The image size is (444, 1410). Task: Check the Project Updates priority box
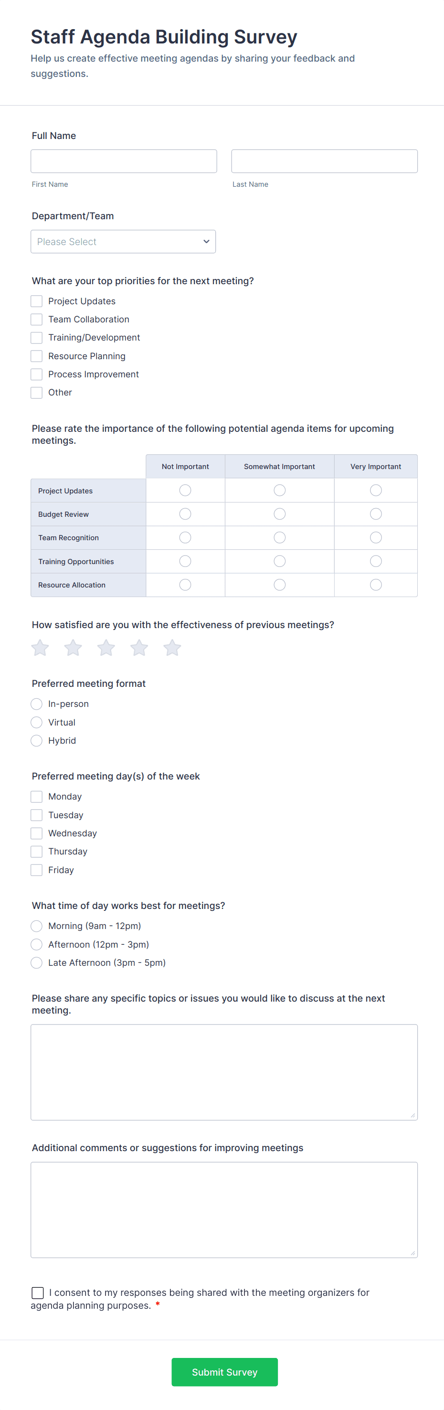coord(36,300)
